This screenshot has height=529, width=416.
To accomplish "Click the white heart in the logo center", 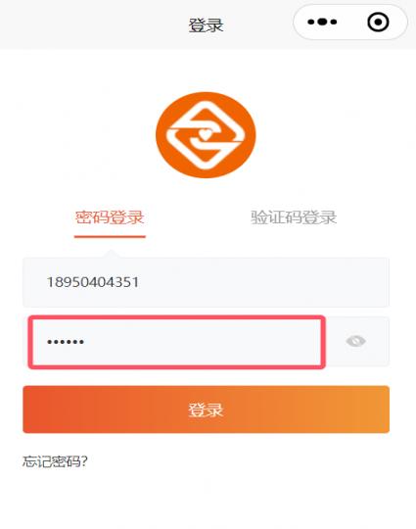I will pyautogui.click(x=204, y=134).
